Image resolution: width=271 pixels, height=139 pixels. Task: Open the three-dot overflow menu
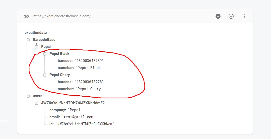244,16
